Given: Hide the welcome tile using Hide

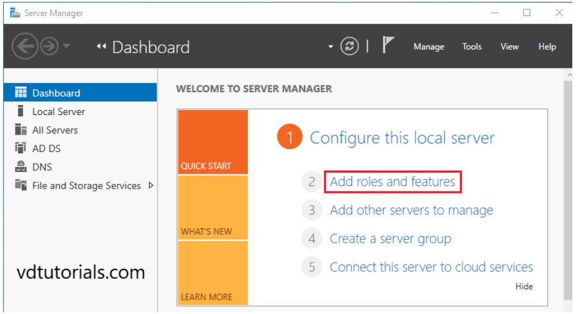Looking at the screenshot, I should coord(523,286).
